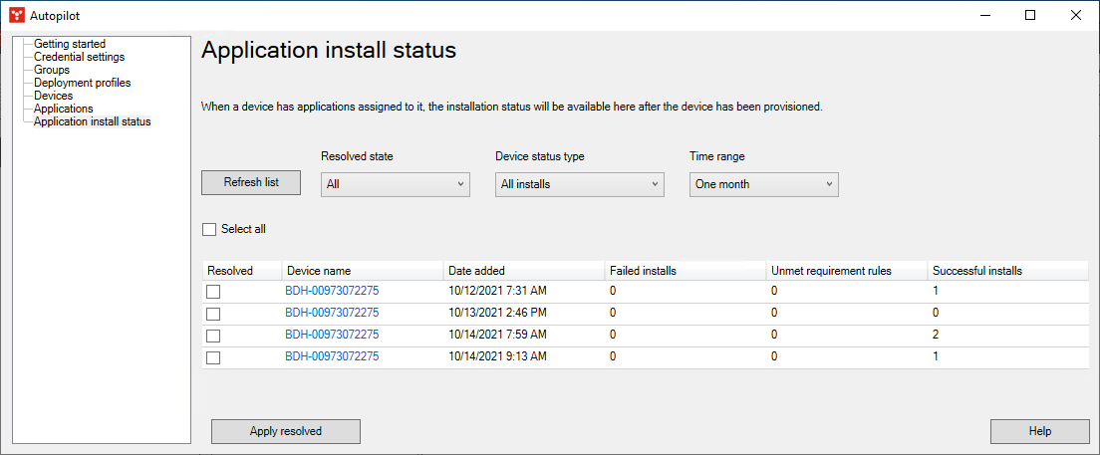1100x455 pixels.
Task: Expand the Device status type dropdown
Action: (x=579, y=184)
